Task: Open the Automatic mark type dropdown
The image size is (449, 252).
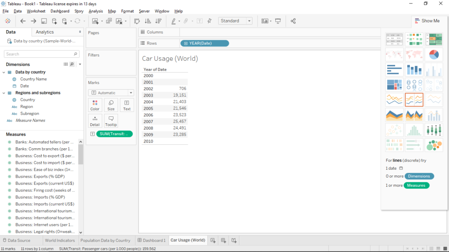Action: point(111,92)
